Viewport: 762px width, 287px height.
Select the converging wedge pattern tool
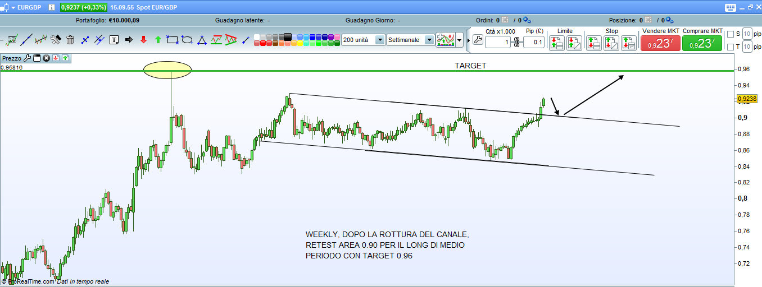tap(230, 40)
